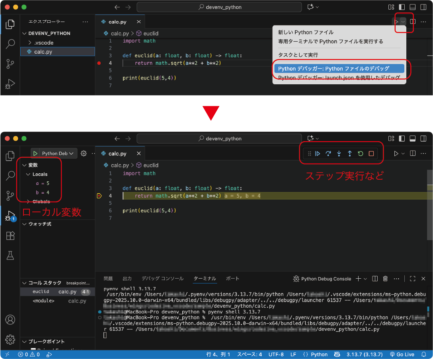Viewport: 433px width, 359px height.
Task: Click the Step Into debug icon
Action: pos(338,153)
